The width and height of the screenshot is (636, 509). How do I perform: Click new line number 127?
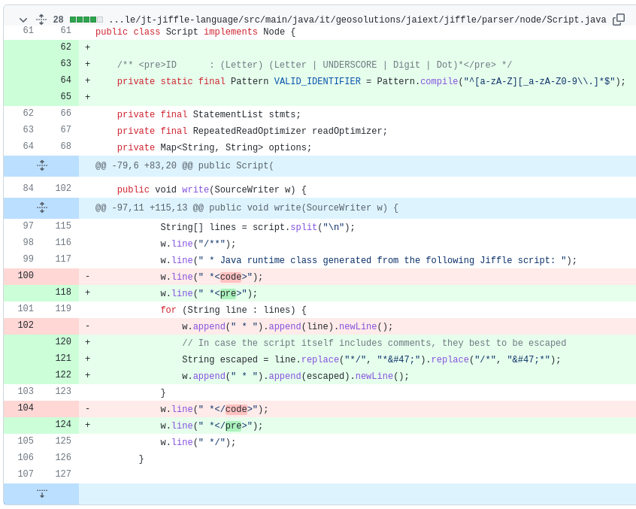point(63,474)
